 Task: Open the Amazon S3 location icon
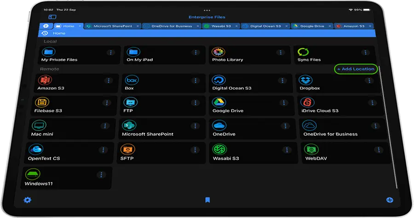(45, 80)
